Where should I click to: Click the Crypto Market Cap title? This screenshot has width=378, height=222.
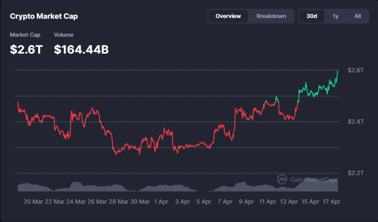[44, 16]
